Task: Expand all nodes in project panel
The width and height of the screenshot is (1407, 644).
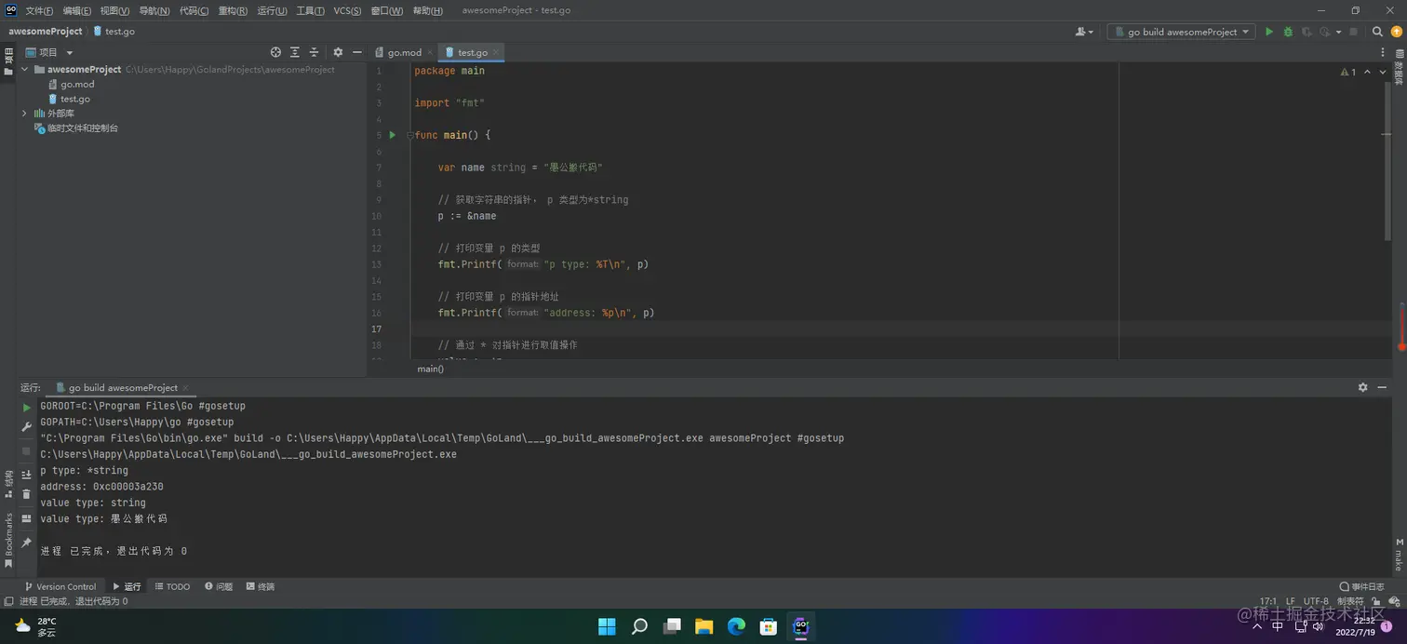Action: (x=295, y=52)
